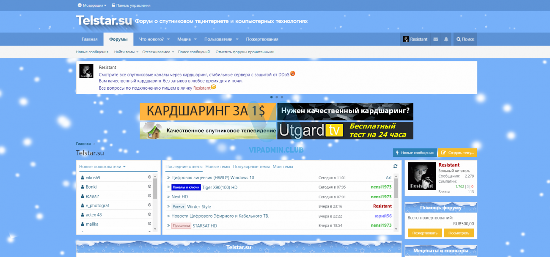Open the Utgard tv free test banner

tap(345, 131)
